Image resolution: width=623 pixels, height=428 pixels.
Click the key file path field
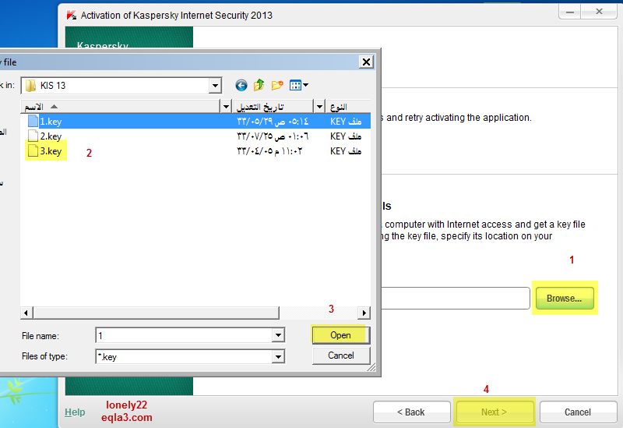click(x=456, y=299)
